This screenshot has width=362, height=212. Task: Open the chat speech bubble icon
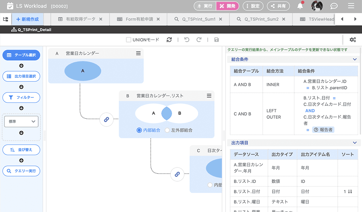pos(334,6)
